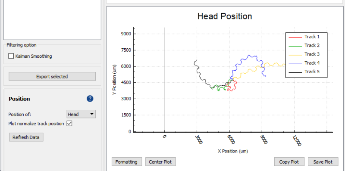Uncheck Plot normalize track position
This screenshot has height=171, width=345.
(x=69, y=124)
